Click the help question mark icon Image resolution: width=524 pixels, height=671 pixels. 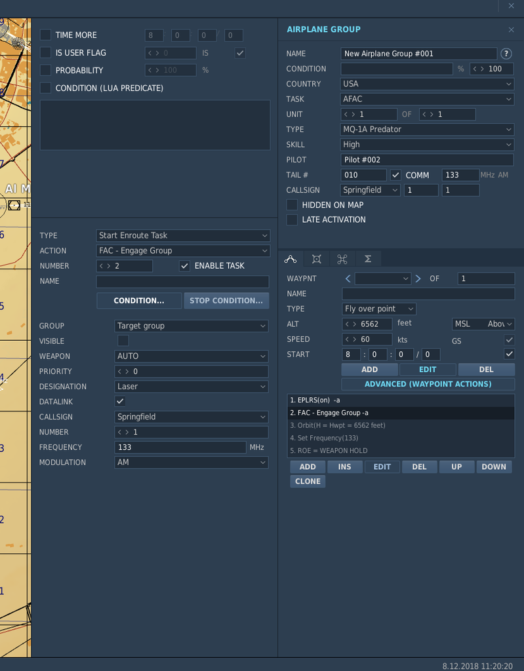(506, 54)
